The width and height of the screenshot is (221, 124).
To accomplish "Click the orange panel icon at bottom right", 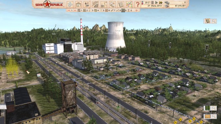I will click(x=208, y=116).
